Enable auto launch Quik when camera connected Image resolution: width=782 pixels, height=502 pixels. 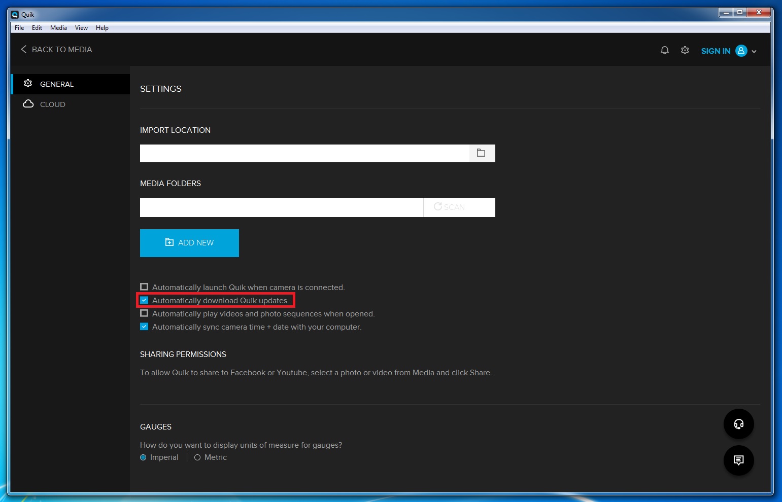pyautogui.click(x=144, y=287)
